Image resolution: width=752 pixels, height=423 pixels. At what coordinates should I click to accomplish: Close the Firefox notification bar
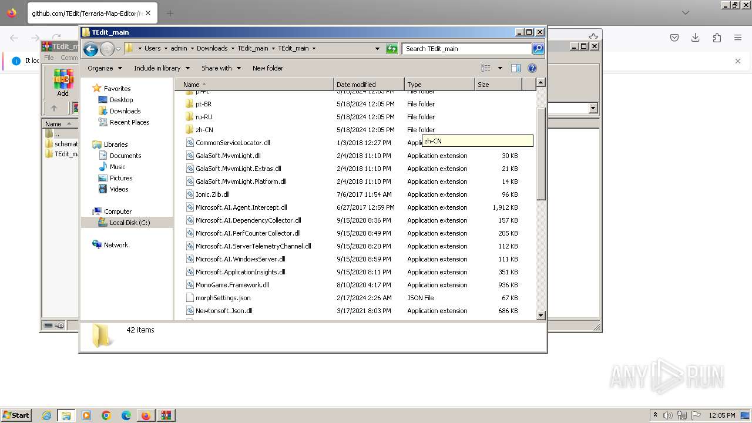click(x=738, y=61)
